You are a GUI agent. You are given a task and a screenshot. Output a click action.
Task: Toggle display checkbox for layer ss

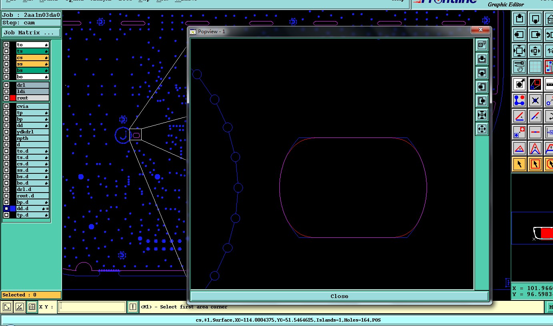click(6, 64)
